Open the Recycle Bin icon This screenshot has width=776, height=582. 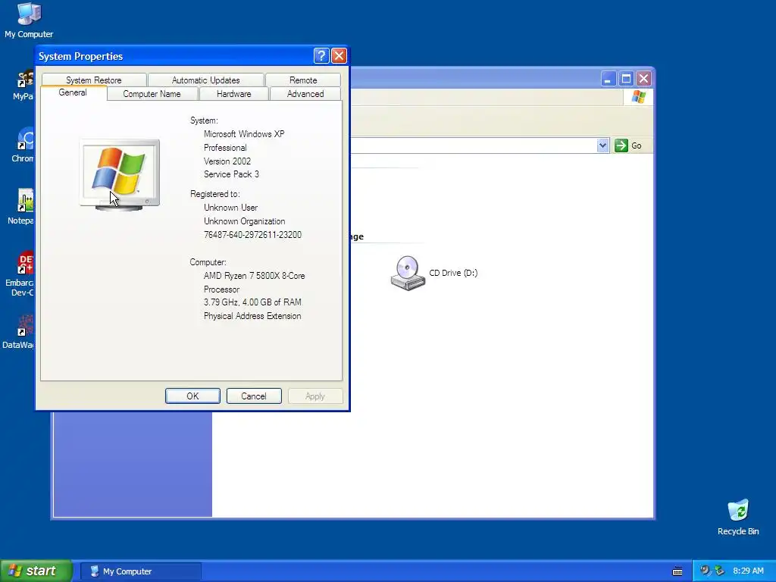pyautogui.click(x=738, y=518)
